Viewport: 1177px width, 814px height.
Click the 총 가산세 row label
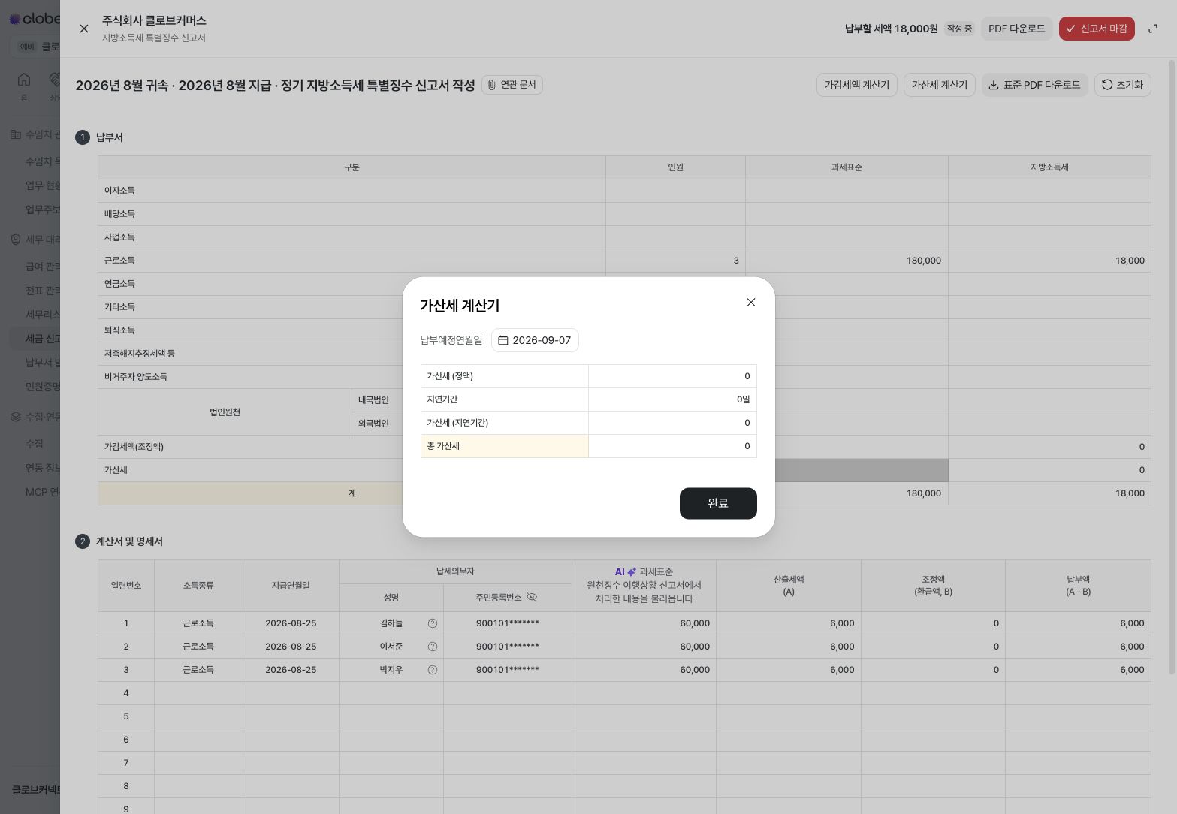click(x=505, y=446)
